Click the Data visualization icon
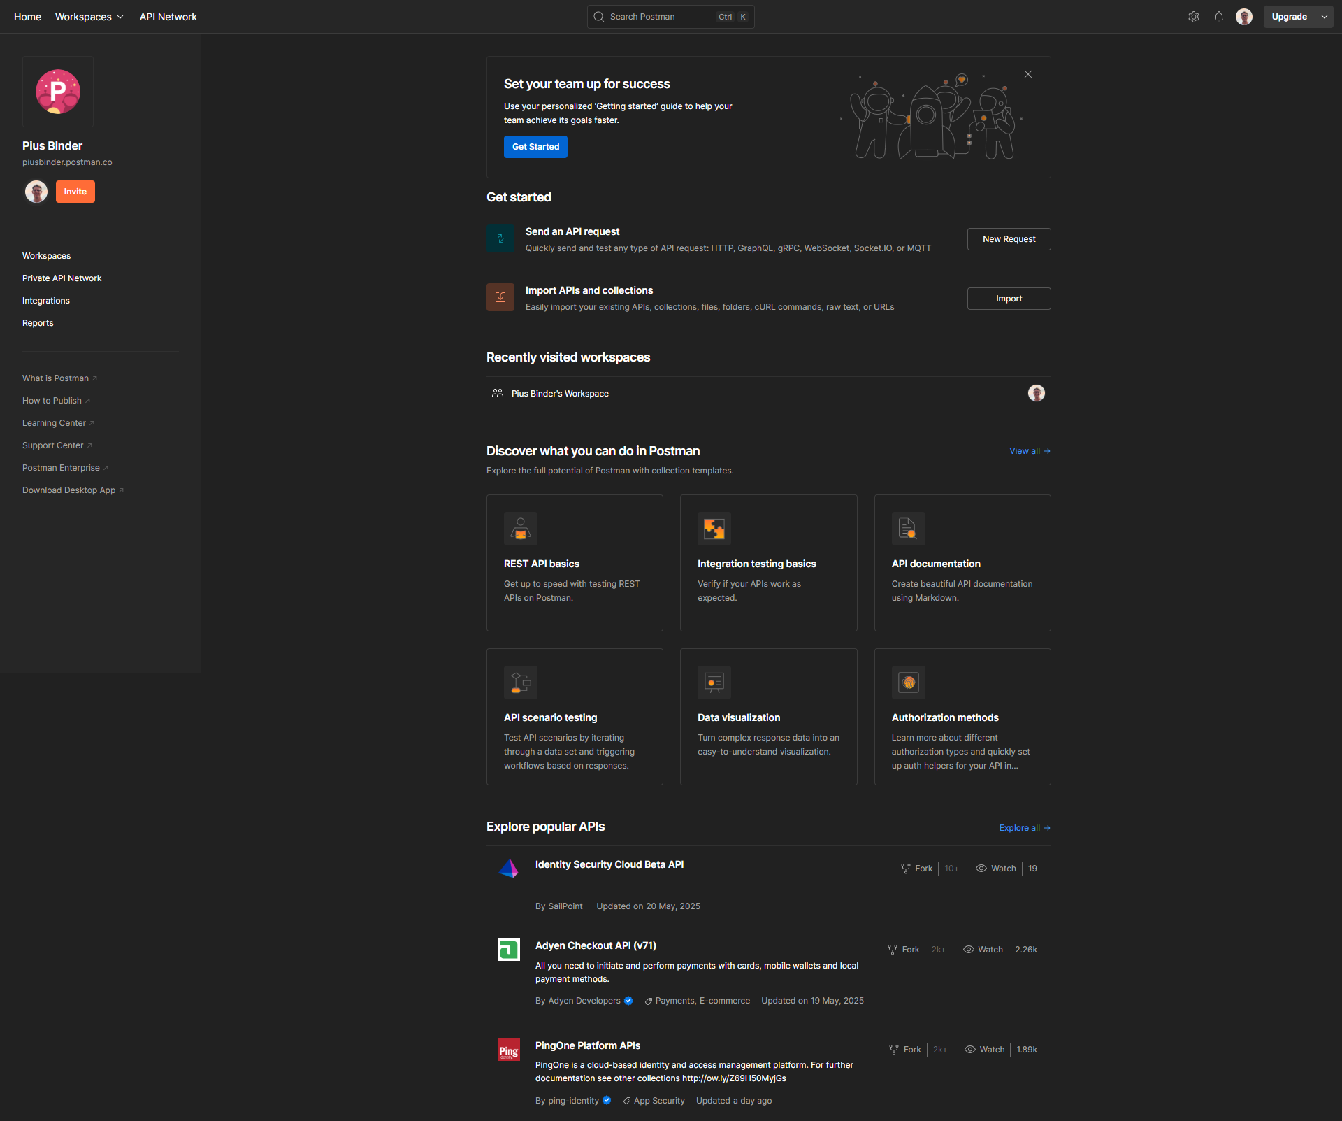1342x1121 pixels. [714, 683]
